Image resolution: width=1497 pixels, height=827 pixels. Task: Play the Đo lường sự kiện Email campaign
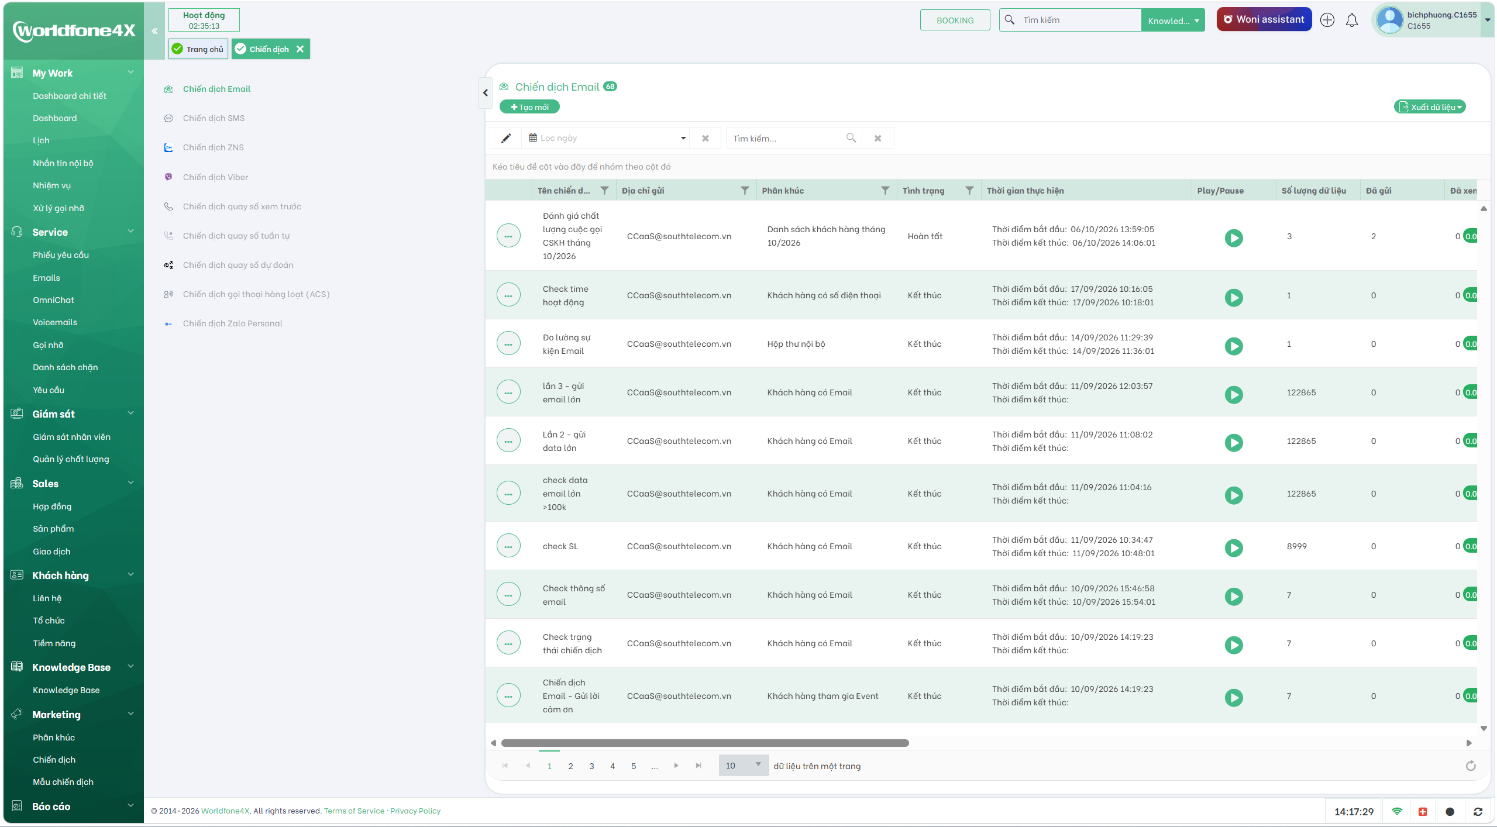(1234, 346)
